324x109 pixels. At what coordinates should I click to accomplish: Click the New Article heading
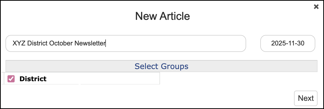(162, 16)
